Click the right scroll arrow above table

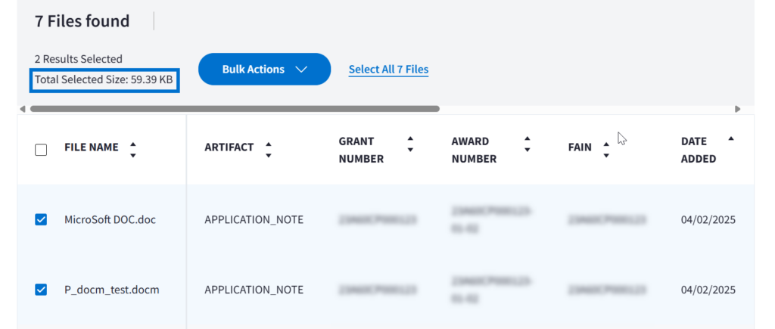pyautogui.click(x=737, y=109)
